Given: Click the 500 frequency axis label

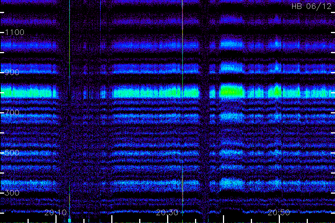Looking at the screenshot, I should tap(12, 153).
